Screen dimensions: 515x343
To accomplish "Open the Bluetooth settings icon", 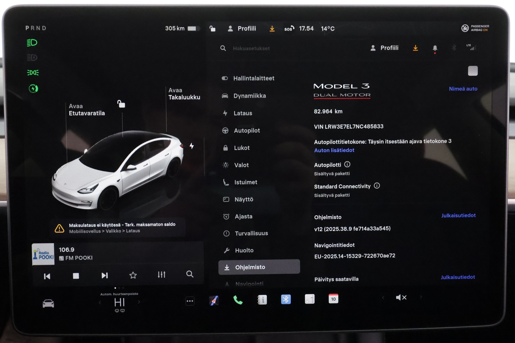I will point(286,299).
